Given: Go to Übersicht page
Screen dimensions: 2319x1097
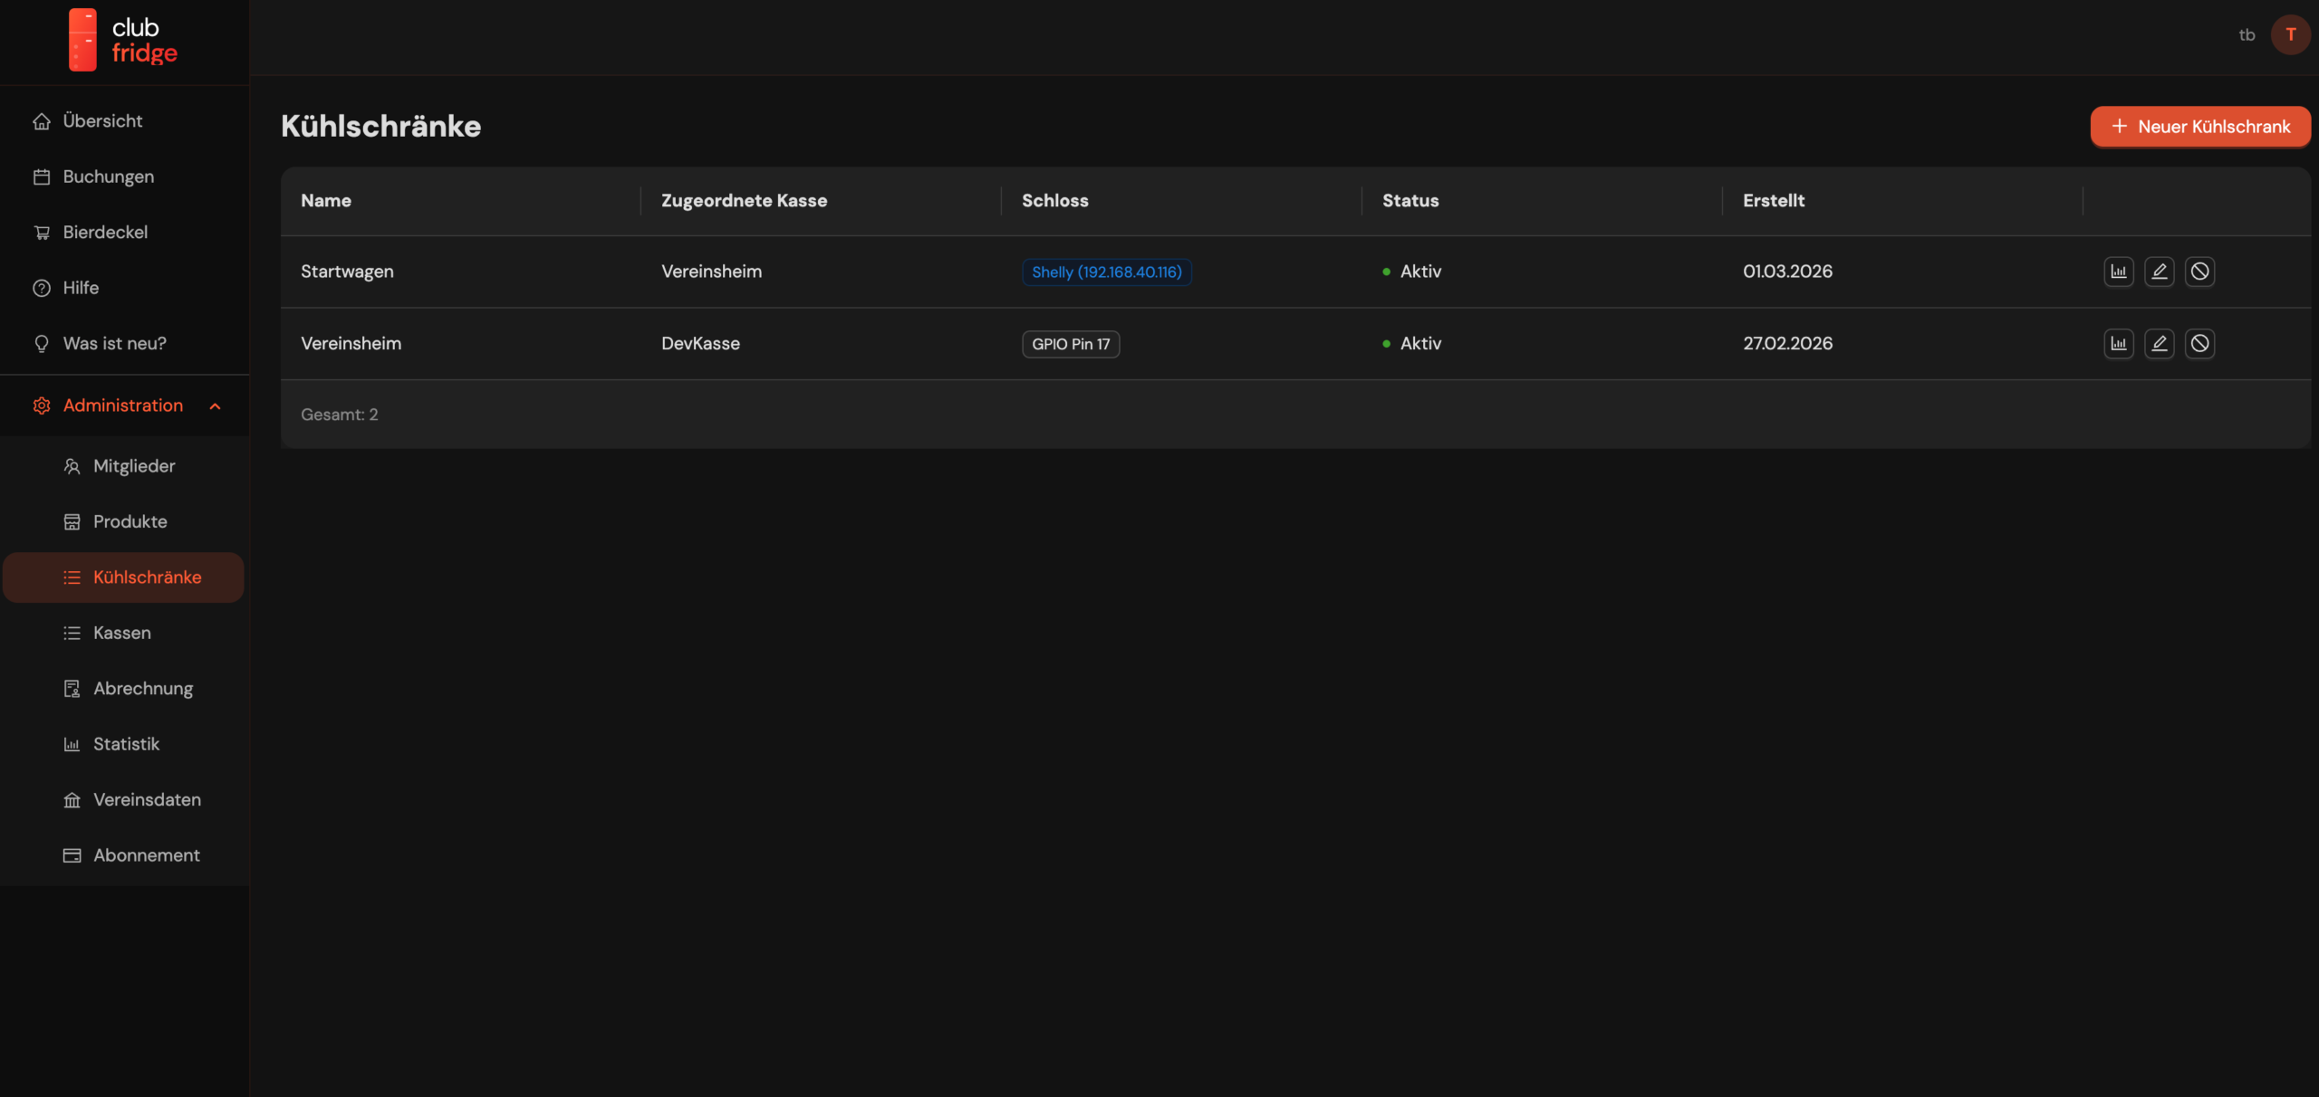Looking at the screenshot, I should 102,121.
